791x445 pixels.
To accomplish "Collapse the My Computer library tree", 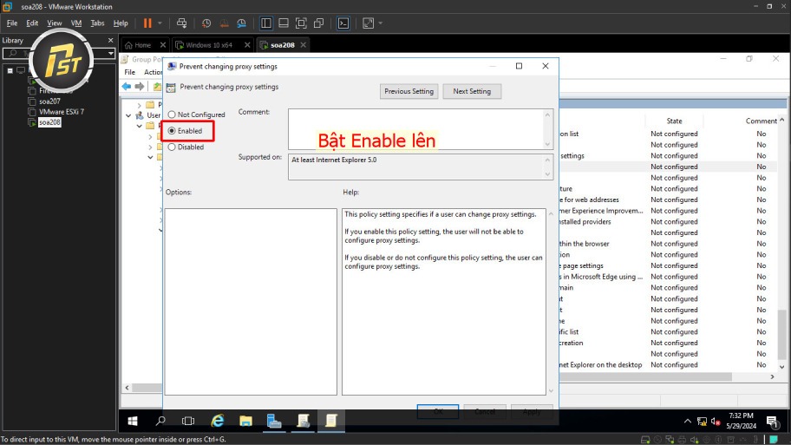I will 10,70.
